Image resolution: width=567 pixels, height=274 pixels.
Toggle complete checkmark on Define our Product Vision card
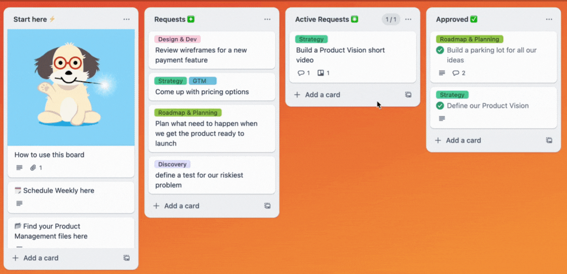click(x=440, y=106)
